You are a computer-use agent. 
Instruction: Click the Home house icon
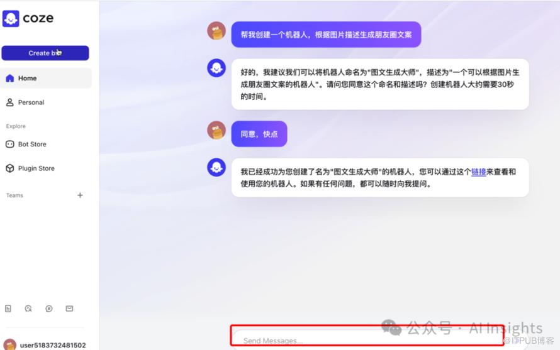coord(9,78)
